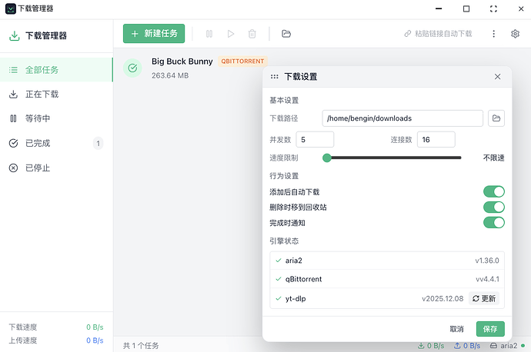The width and height of the screenshot is (531, 352).
Task: Click the trash delete icon in toolbar
Action: (252, 34)
